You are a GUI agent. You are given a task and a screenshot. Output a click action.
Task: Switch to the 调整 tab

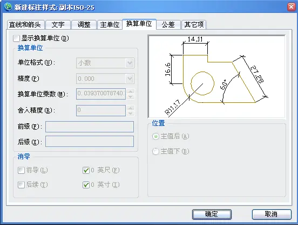84,25
